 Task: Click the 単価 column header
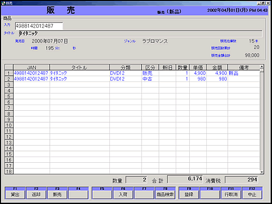(x=198, y=67)
